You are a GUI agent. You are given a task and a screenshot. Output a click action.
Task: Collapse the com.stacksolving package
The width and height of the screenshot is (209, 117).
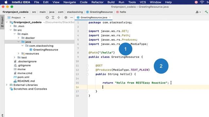23,45
